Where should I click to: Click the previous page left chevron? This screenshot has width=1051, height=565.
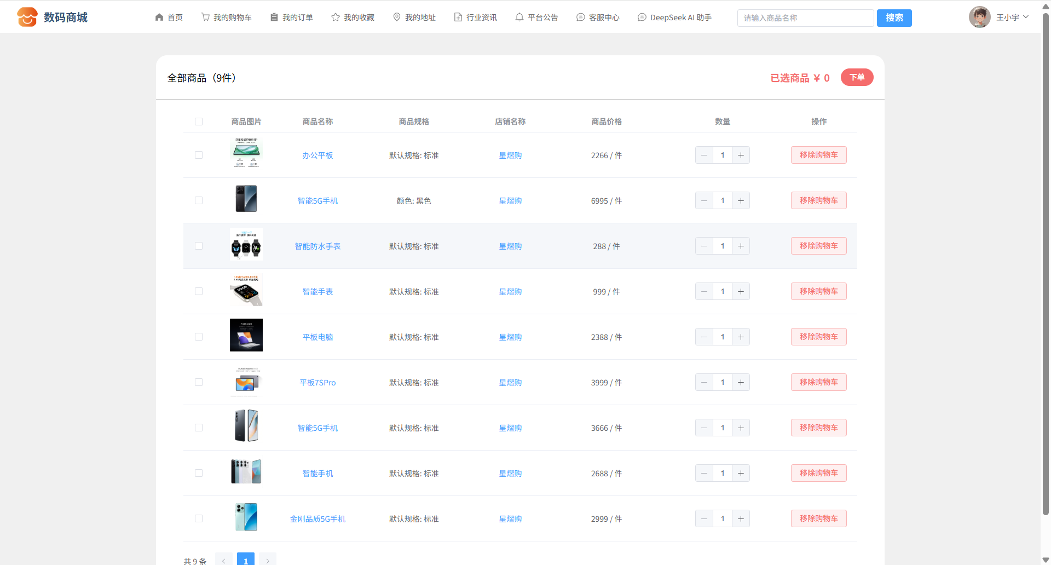(x=224, y=560)
